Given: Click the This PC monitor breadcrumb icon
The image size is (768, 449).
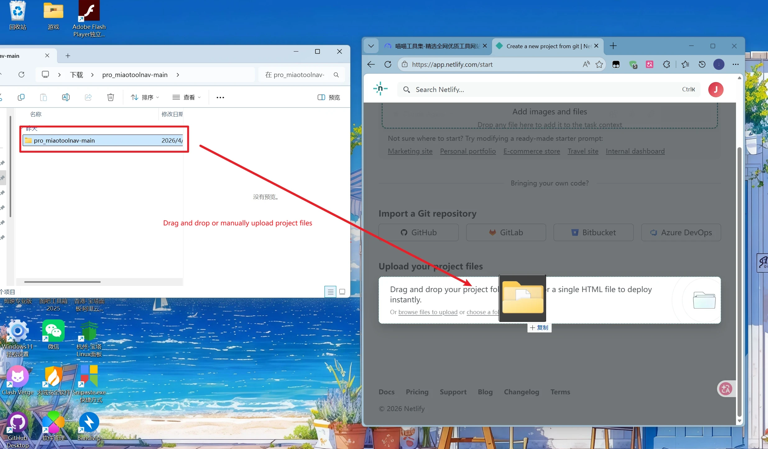Looking at the screenshot, I should click(45, 75).
